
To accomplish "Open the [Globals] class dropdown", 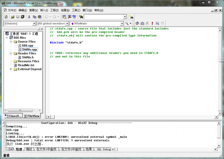I will 34,23.
